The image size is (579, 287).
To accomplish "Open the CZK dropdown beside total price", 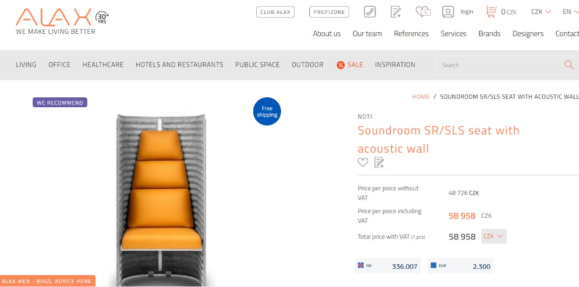I will click(494, 236).
